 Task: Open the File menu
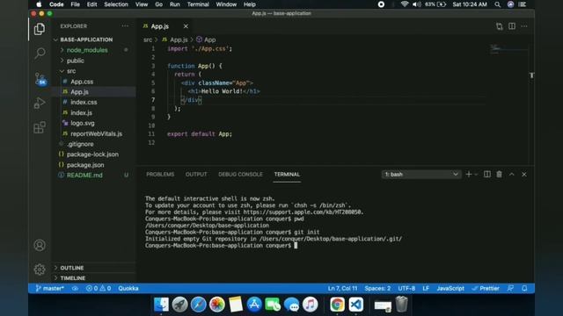point(75,4)
